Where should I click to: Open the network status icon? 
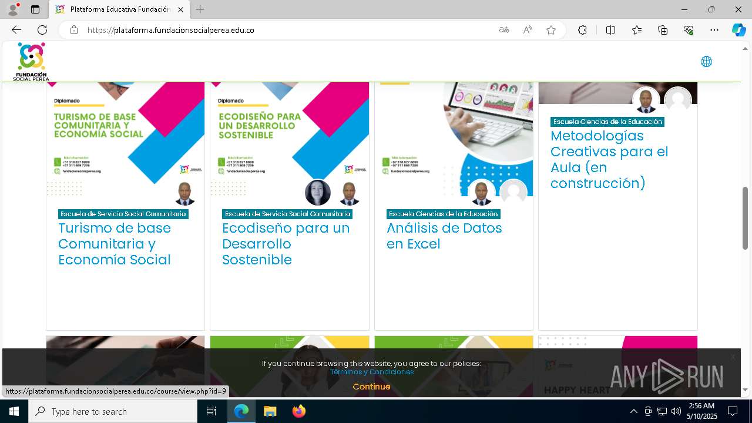point(662,411)
